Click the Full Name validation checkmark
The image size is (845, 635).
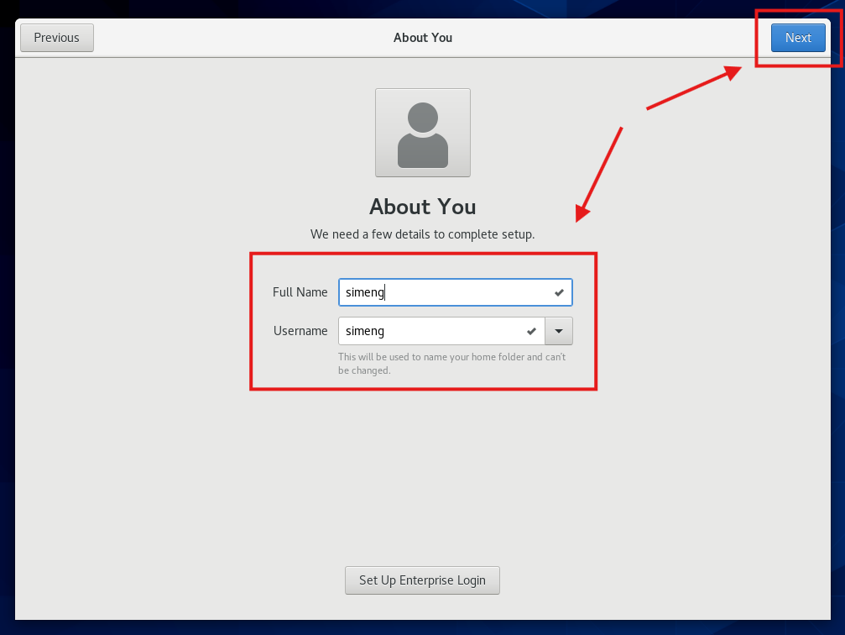[x=559, y=292]
